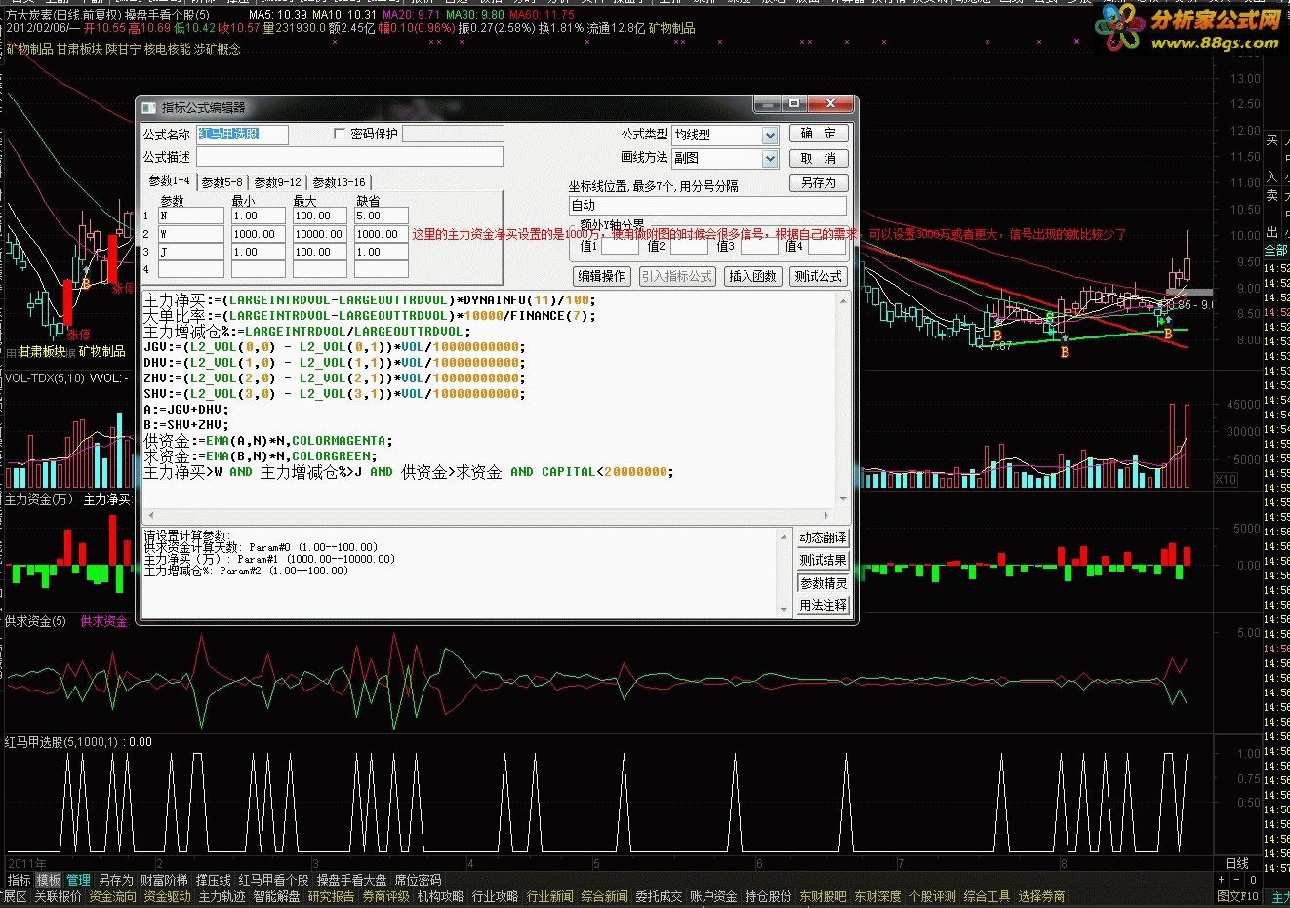Screen dimensions: 1290x908
Task: Click the parameter 3 name field containing J
Action: [191, 252]
